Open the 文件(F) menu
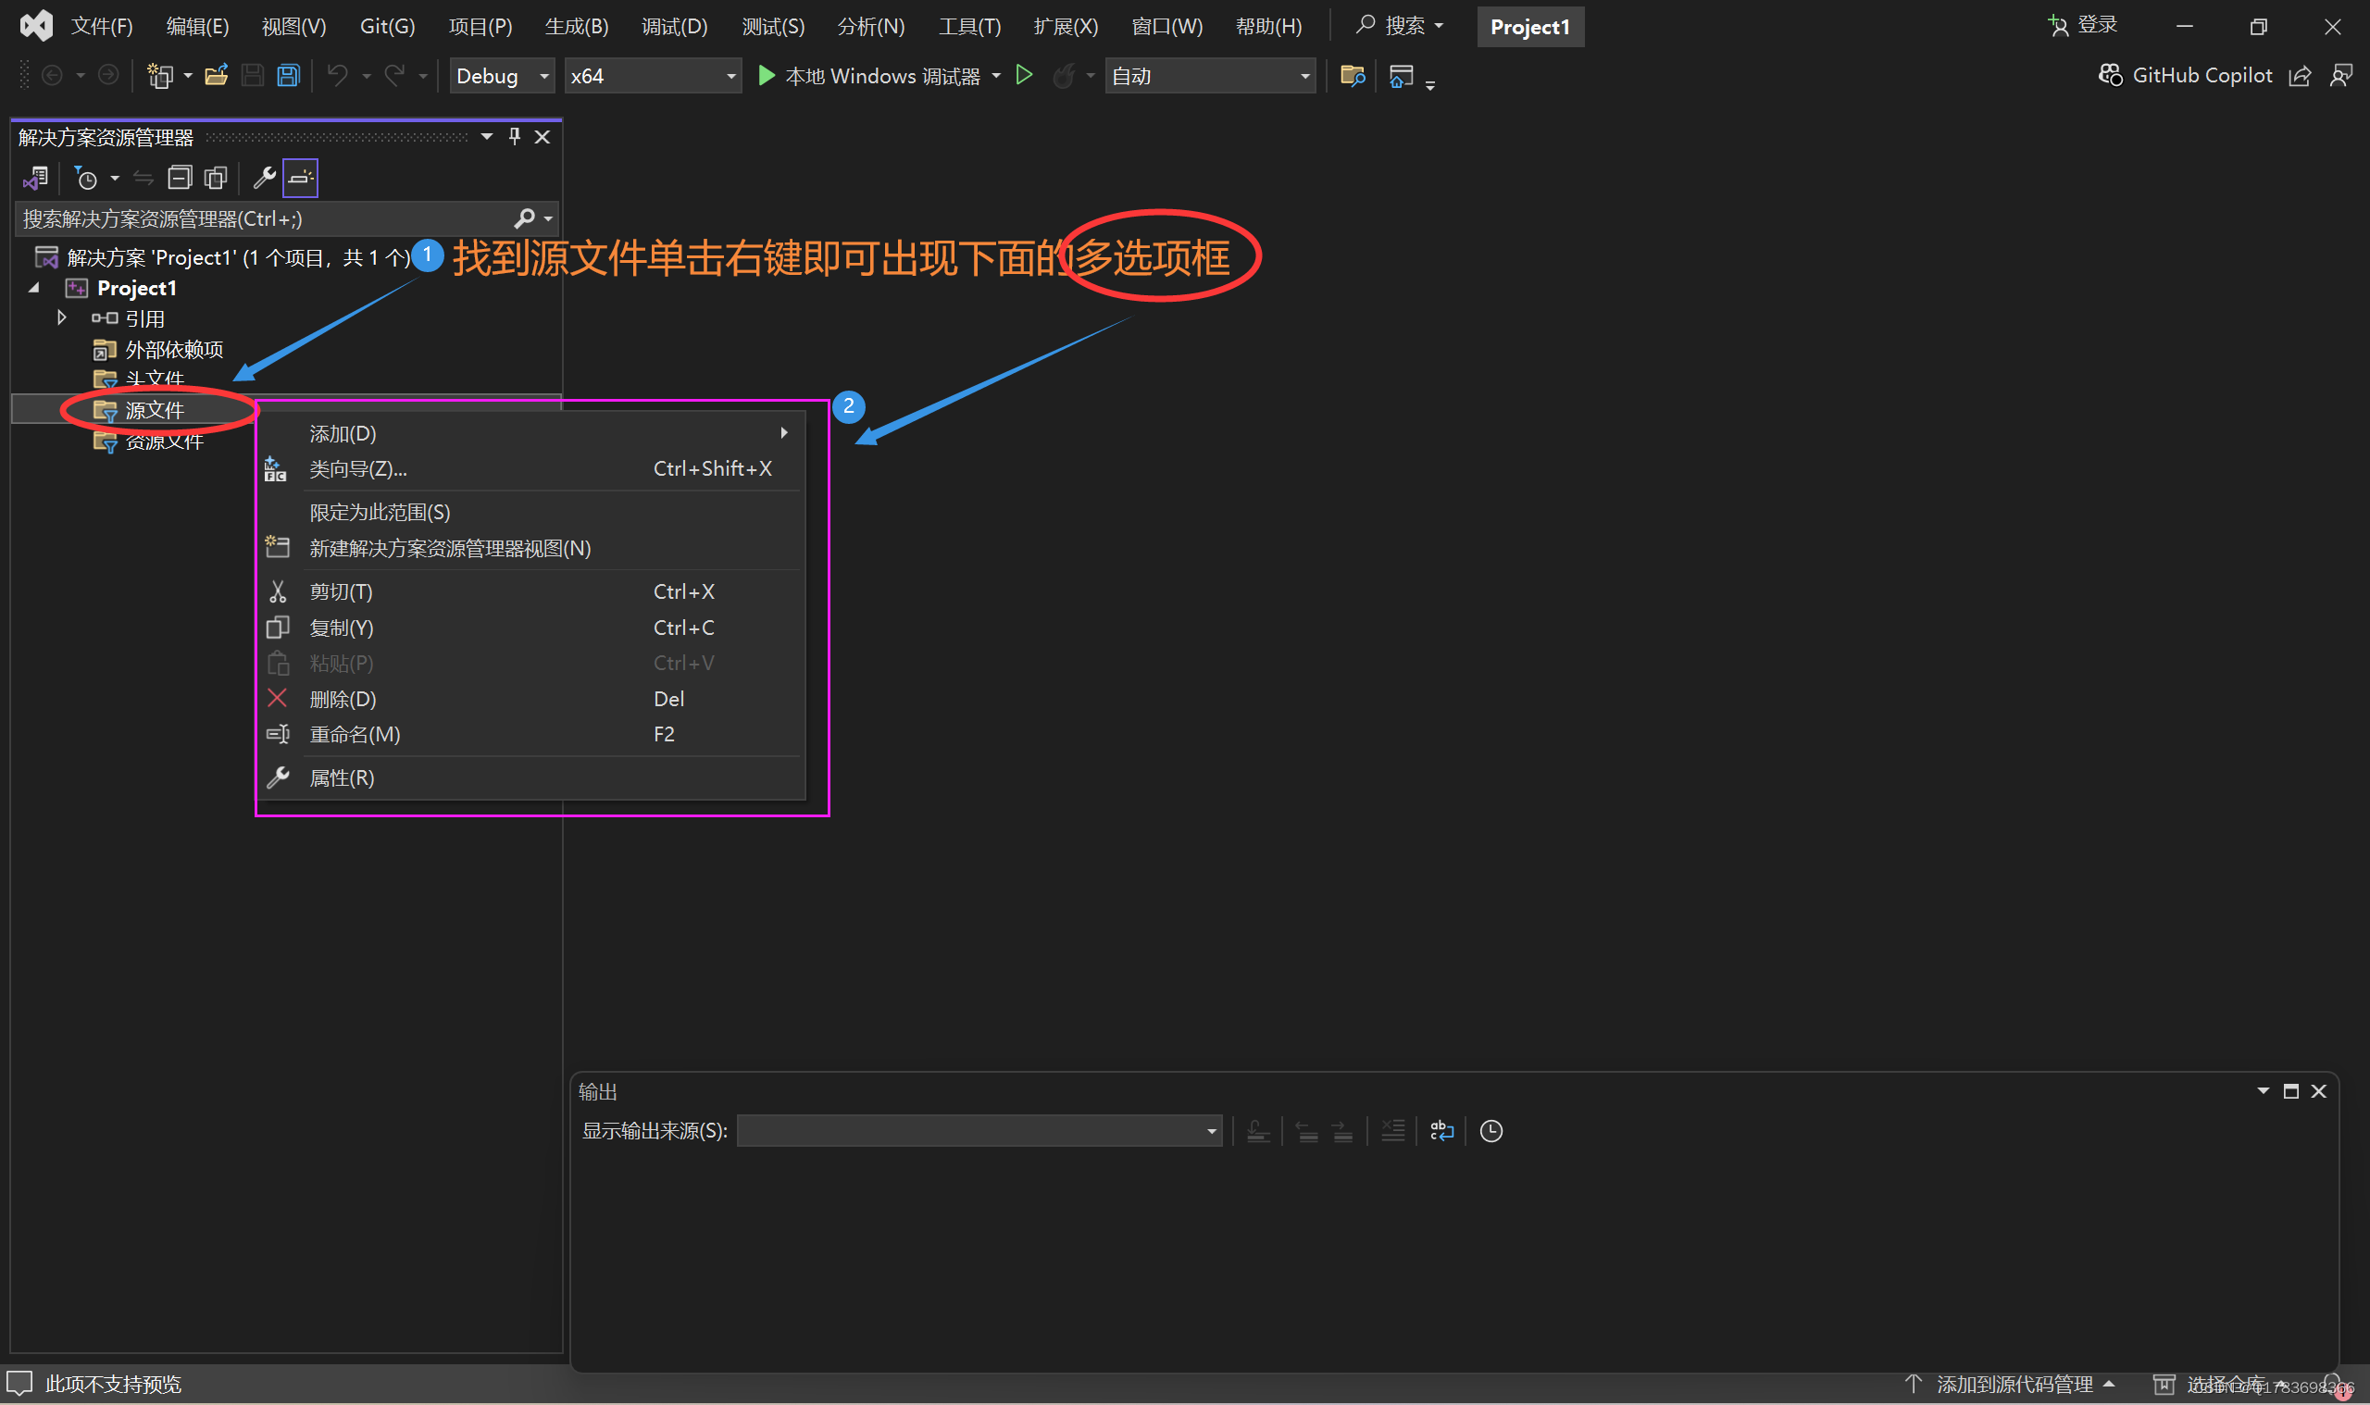 [101, 27]
